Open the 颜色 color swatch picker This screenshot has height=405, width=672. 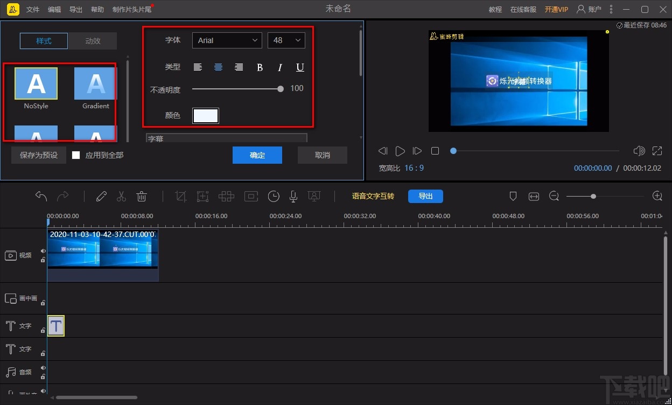click(x=206, y=116)
